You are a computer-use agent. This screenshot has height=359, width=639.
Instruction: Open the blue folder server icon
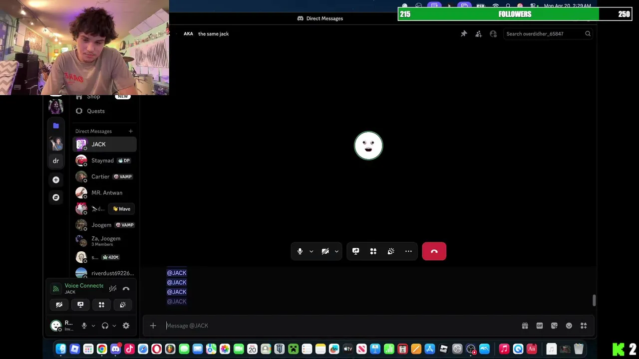[56, 126]
